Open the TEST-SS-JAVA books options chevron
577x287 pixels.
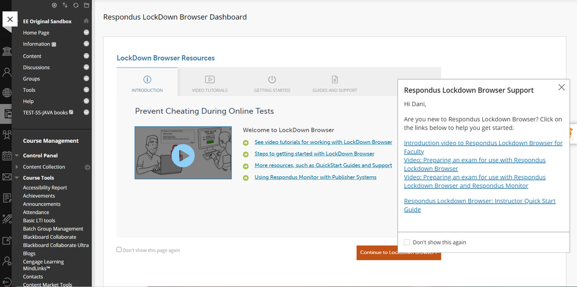pos(87,113)
